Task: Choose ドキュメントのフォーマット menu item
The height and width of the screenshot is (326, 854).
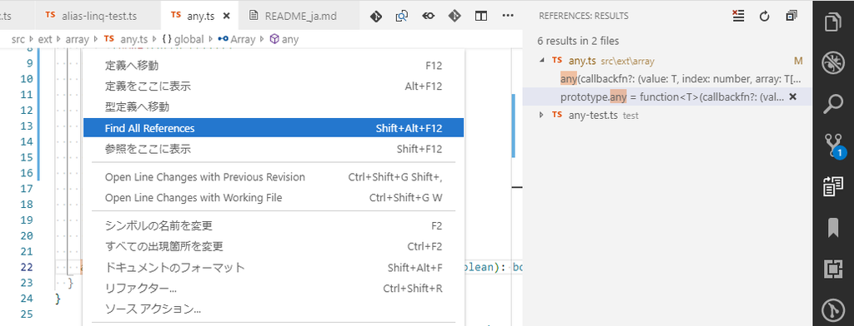Action: [x=274, y=267]
